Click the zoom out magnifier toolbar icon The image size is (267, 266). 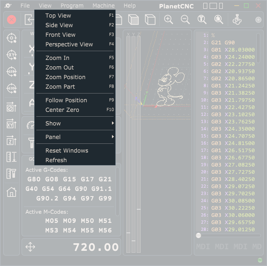(185, 20)
